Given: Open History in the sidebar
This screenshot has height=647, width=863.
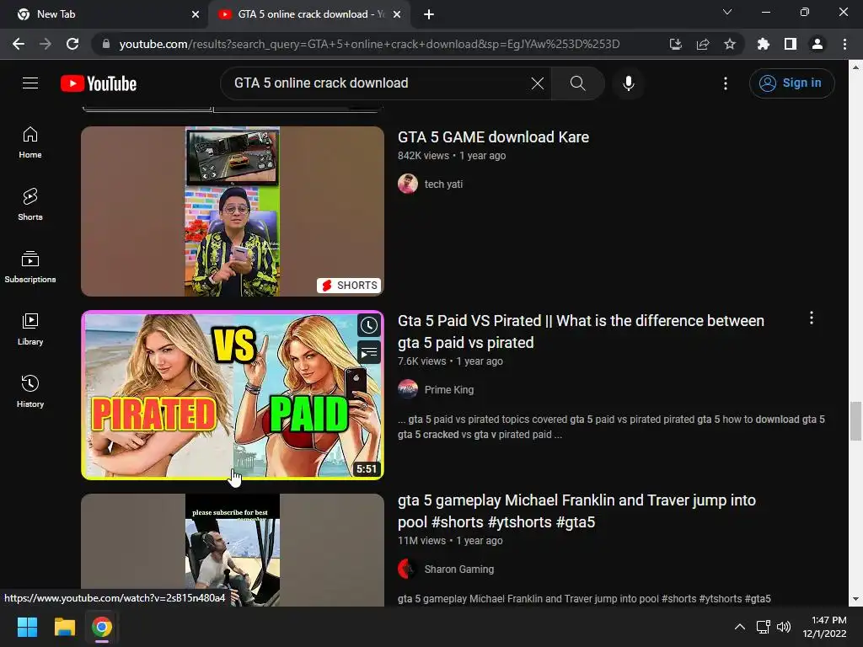Looking at the screenshot, I should pos(30,391).
